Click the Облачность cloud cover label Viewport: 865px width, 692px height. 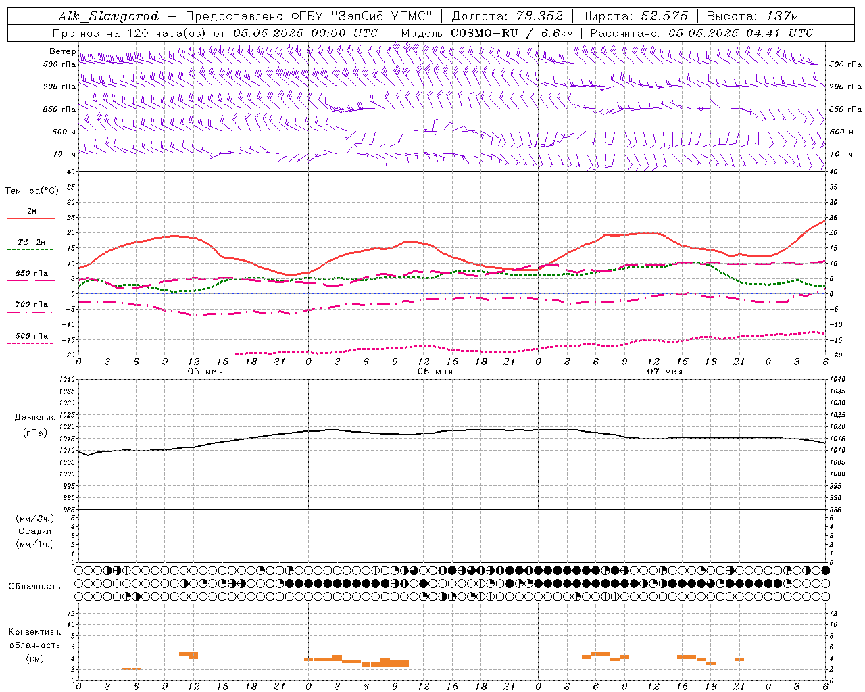coord(34,587)
